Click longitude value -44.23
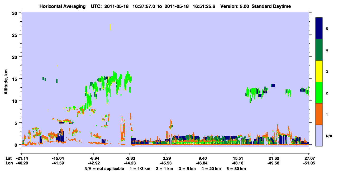 [129, 163]
